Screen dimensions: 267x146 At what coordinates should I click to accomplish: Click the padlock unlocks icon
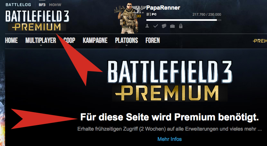point(181,26)
